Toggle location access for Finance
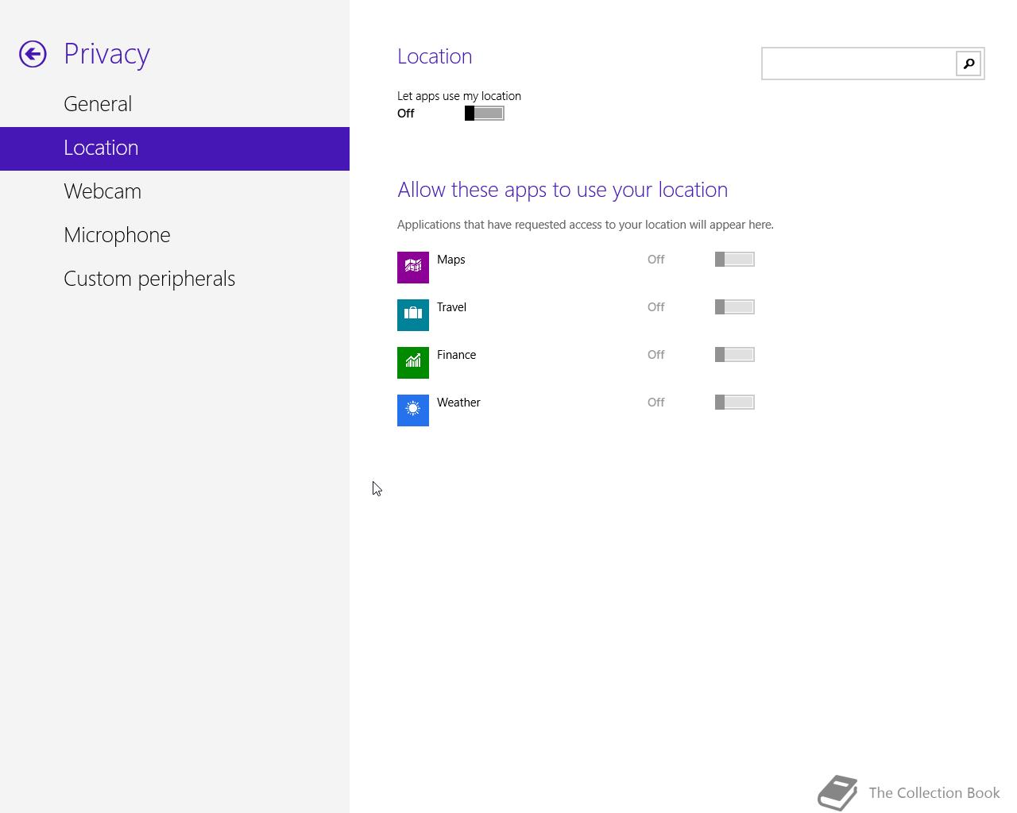 (735, 355)
